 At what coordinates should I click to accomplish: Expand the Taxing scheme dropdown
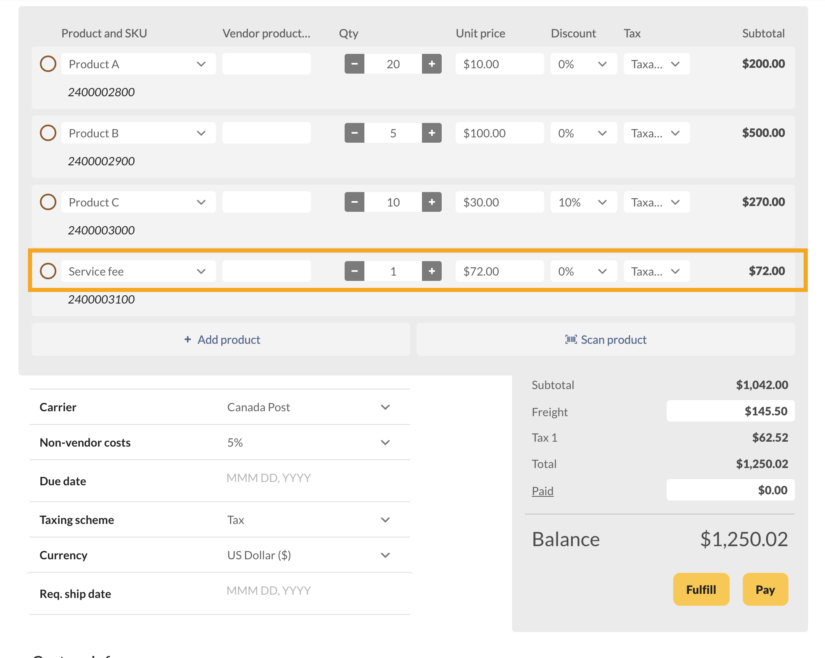tap(308, 520)
